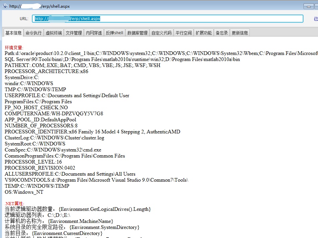Click the 环境变量 section heading
The height and width of the screenshot is (238, 318).
(14, 48)
